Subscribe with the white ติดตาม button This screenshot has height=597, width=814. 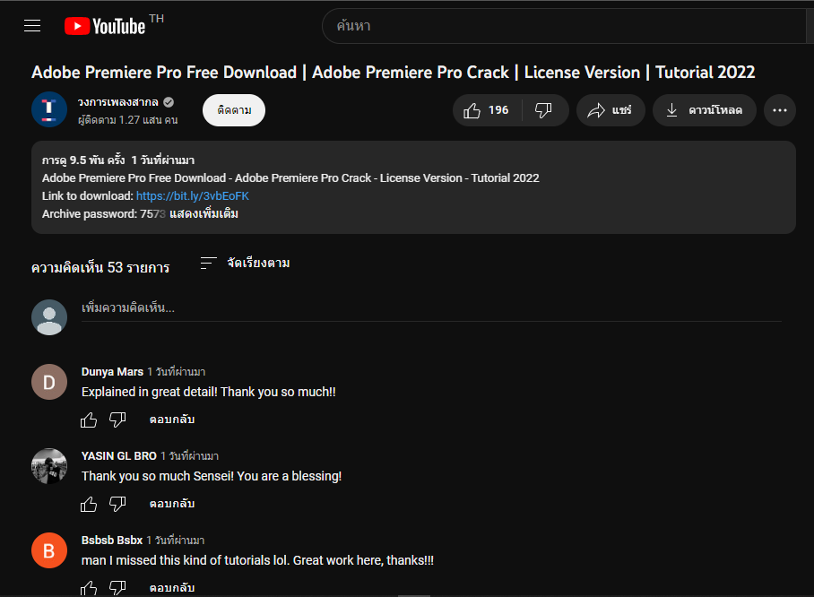click(x=234, y=110)
